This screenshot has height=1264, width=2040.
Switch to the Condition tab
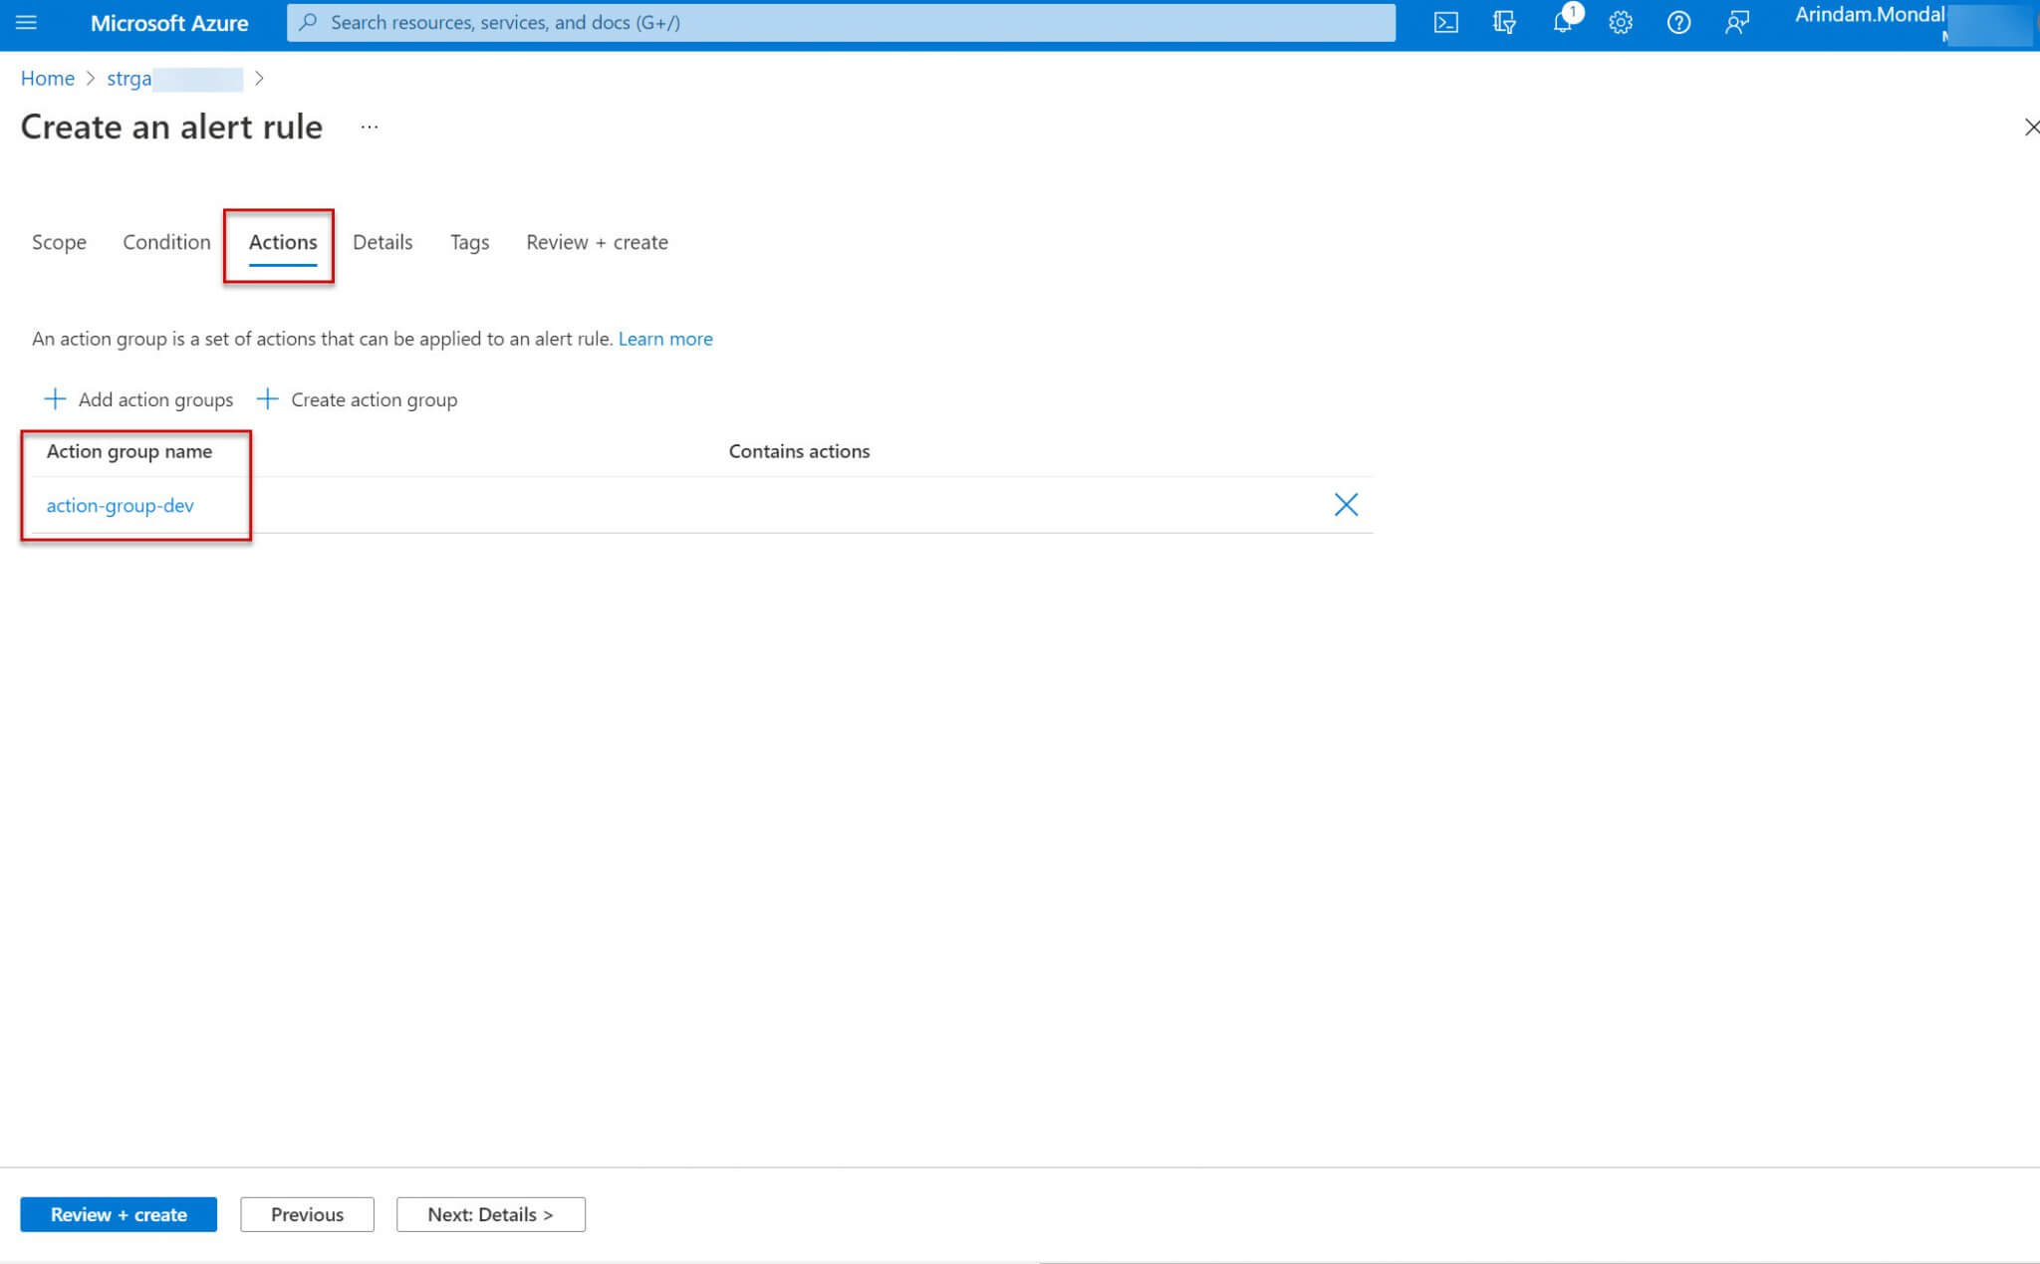(x=166, y=242)
